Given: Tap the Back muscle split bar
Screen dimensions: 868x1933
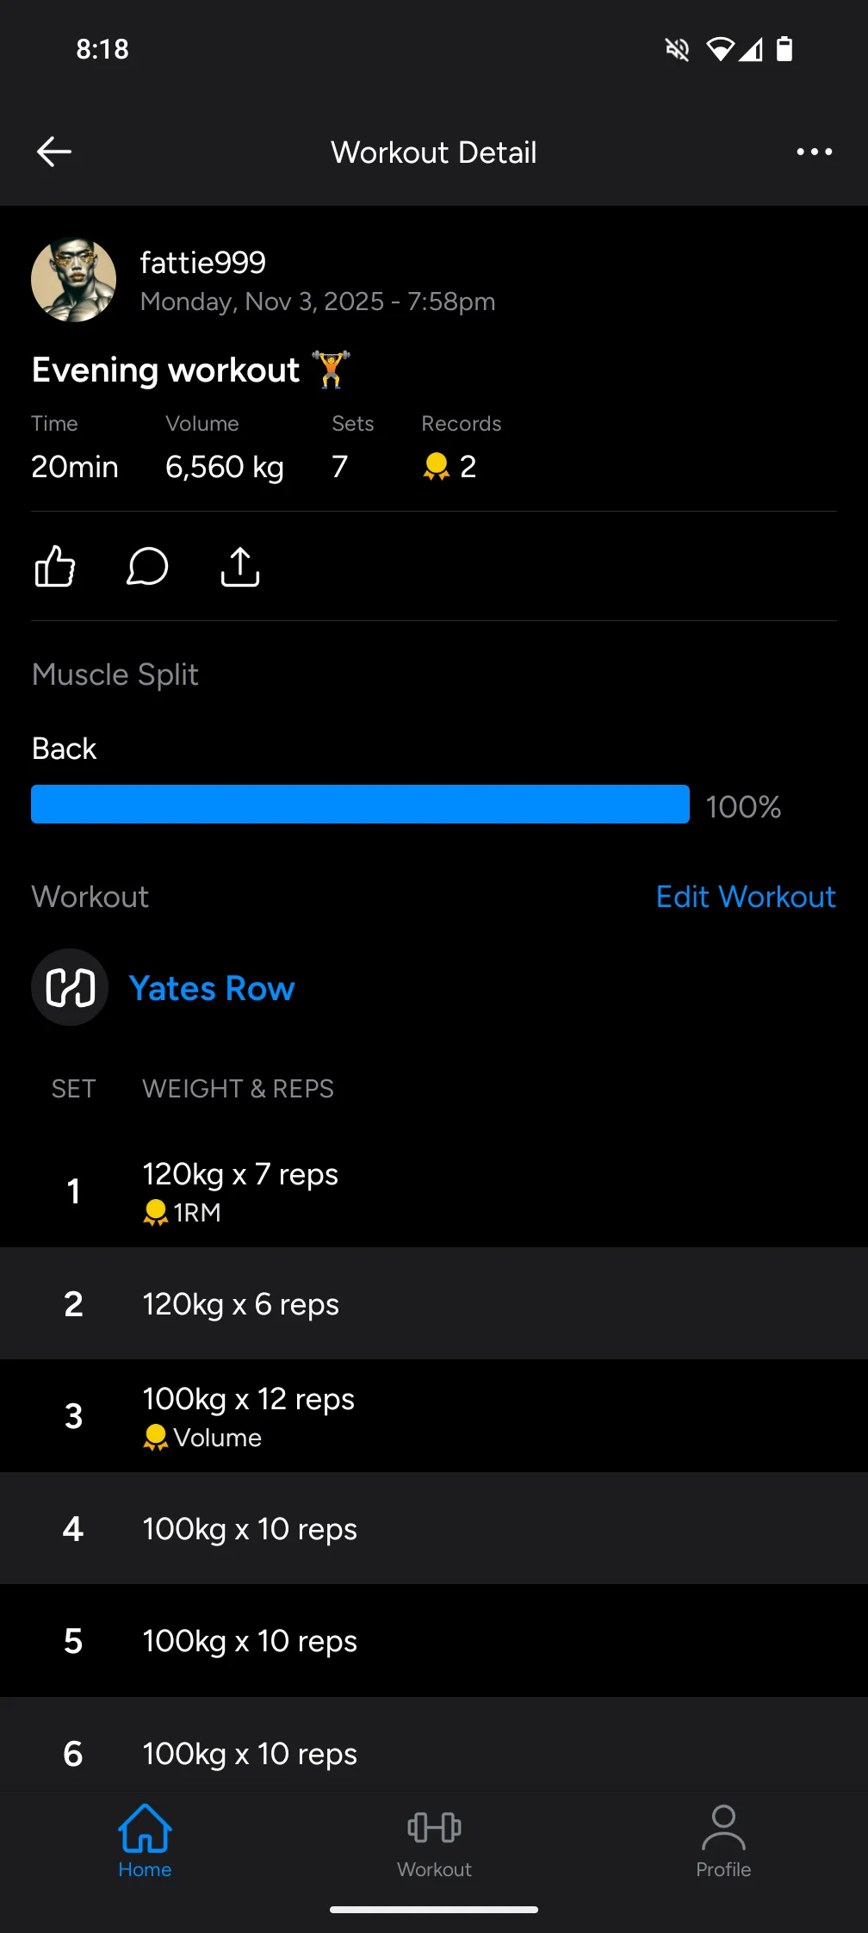Looking at the screenshot, I should [360, 804].
